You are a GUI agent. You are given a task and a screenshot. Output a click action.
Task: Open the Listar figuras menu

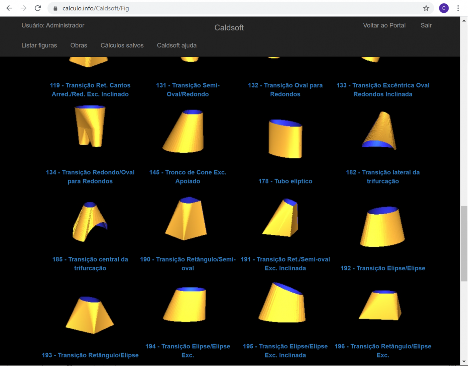coord(39,45)
